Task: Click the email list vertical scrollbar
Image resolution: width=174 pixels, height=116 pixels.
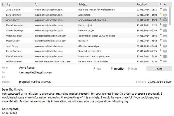Action: (x=170, y=16)
